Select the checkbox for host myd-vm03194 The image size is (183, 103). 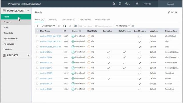pos(37,68)
